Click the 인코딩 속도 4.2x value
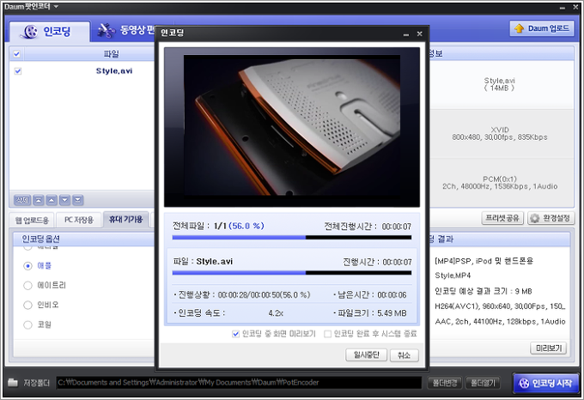The image size is (584, 400). pos(276,313)
